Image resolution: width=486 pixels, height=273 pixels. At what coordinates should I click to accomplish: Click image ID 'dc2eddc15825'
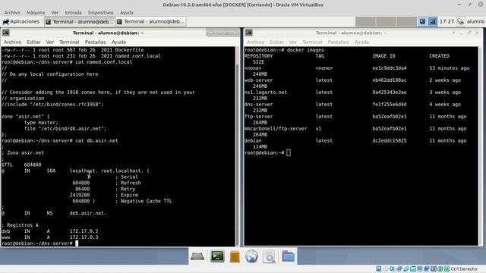(390, 140)
